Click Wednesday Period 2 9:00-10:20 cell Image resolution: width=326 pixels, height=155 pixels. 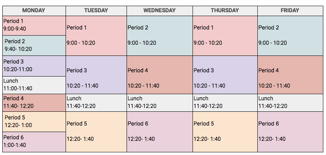159,35
